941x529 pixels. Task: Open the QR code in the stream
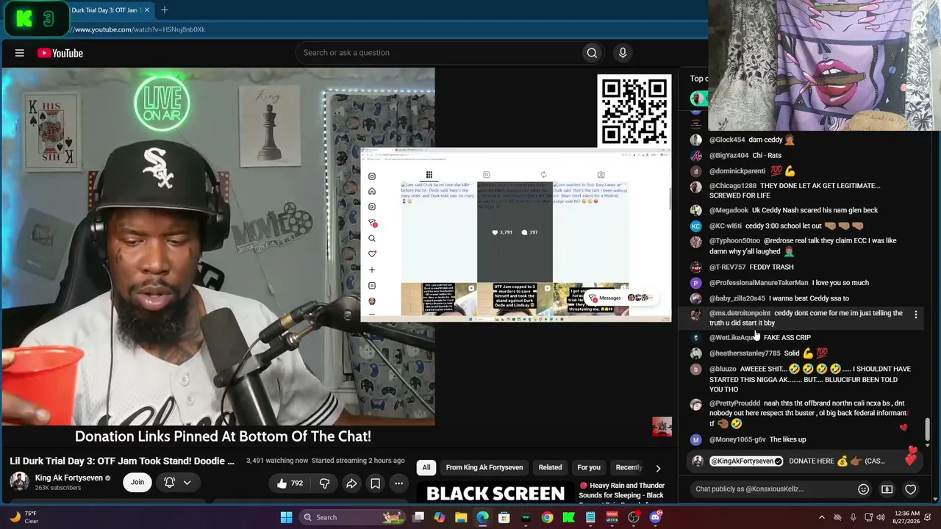click(634, 110)
